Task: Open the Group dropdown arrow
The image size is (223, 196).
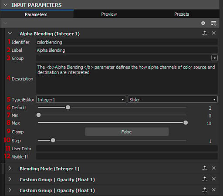Action: point(214,58)
